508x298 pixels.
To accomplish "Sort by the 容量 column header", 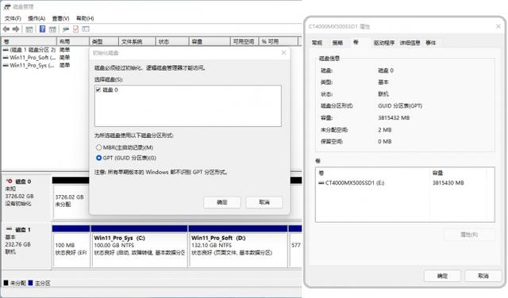I will pyautogui.click(x=210, y=41).
